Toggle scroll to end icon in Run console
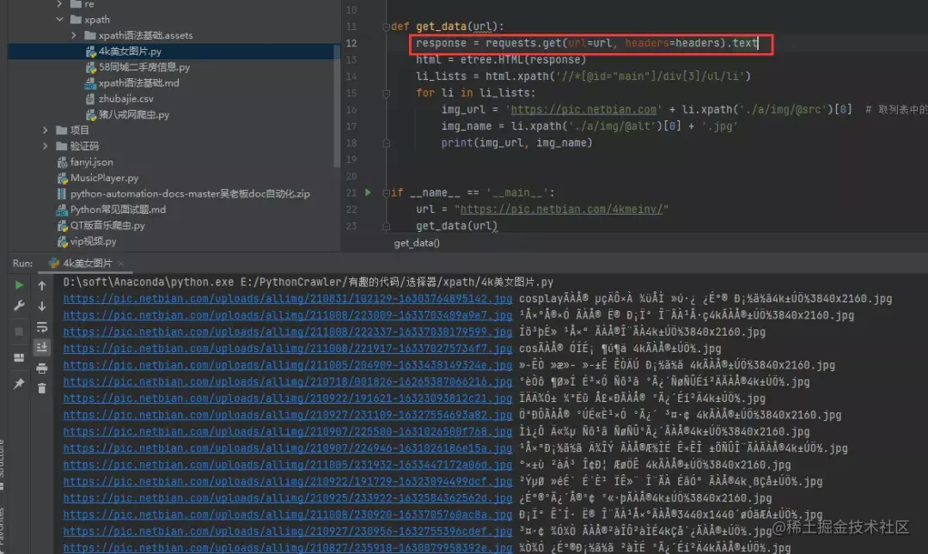The height and width of the screenshot is (554, 928). pos(42,347)
